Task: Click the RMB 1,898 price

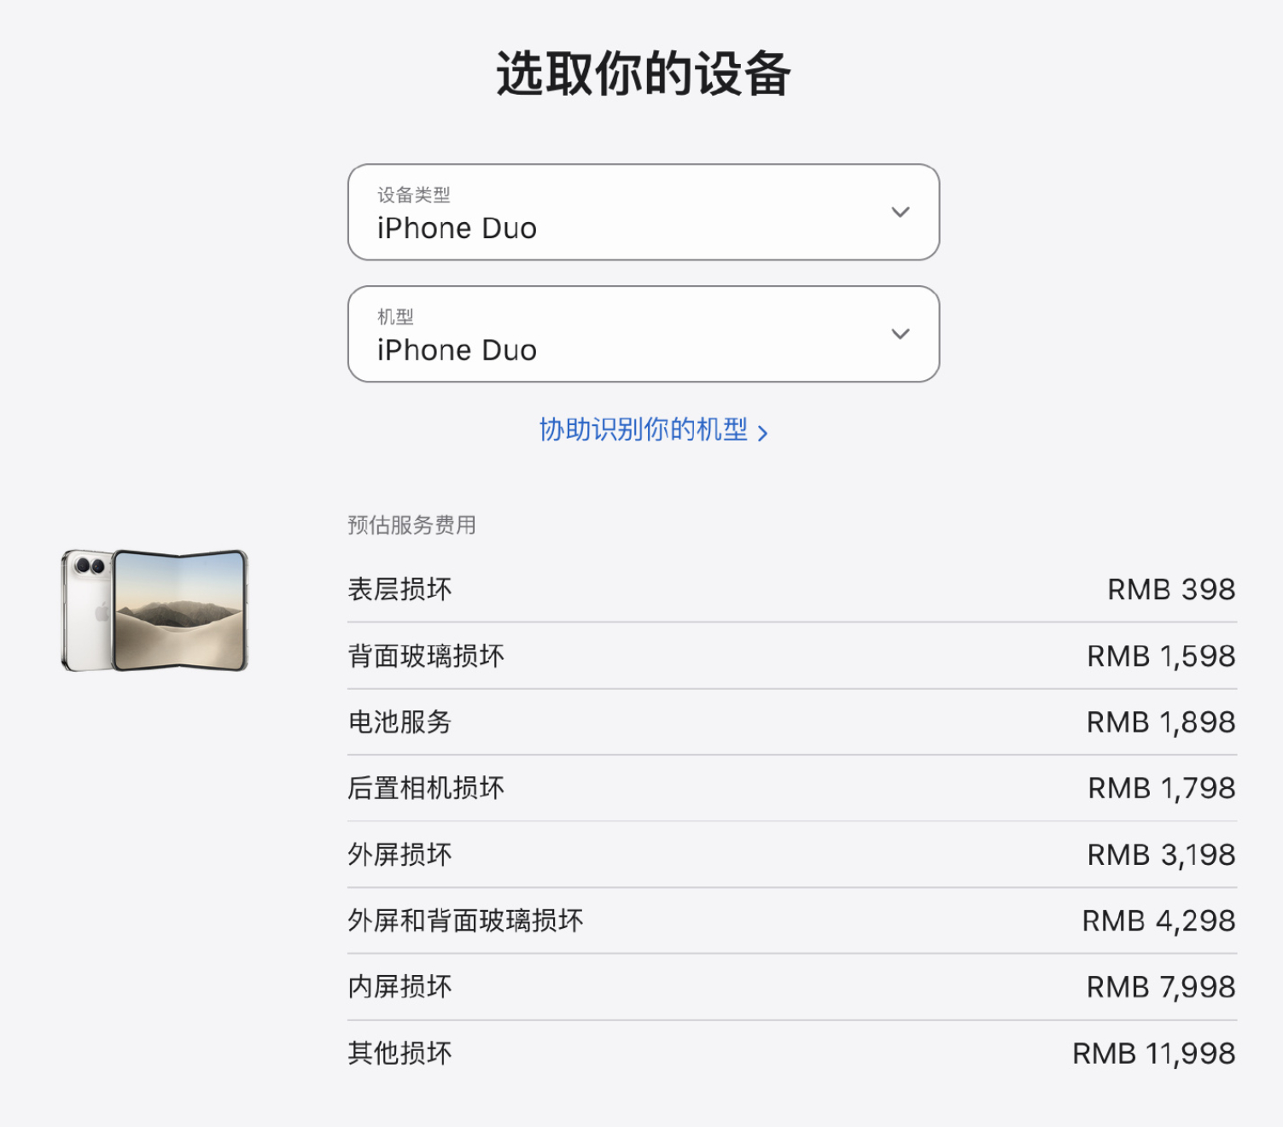Action: click(1161, 722)
